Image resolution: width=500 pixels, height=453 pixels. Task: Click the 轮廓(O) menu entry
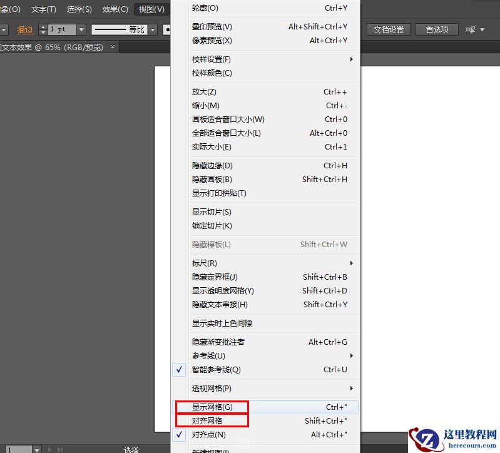click(x=275, y=8)
